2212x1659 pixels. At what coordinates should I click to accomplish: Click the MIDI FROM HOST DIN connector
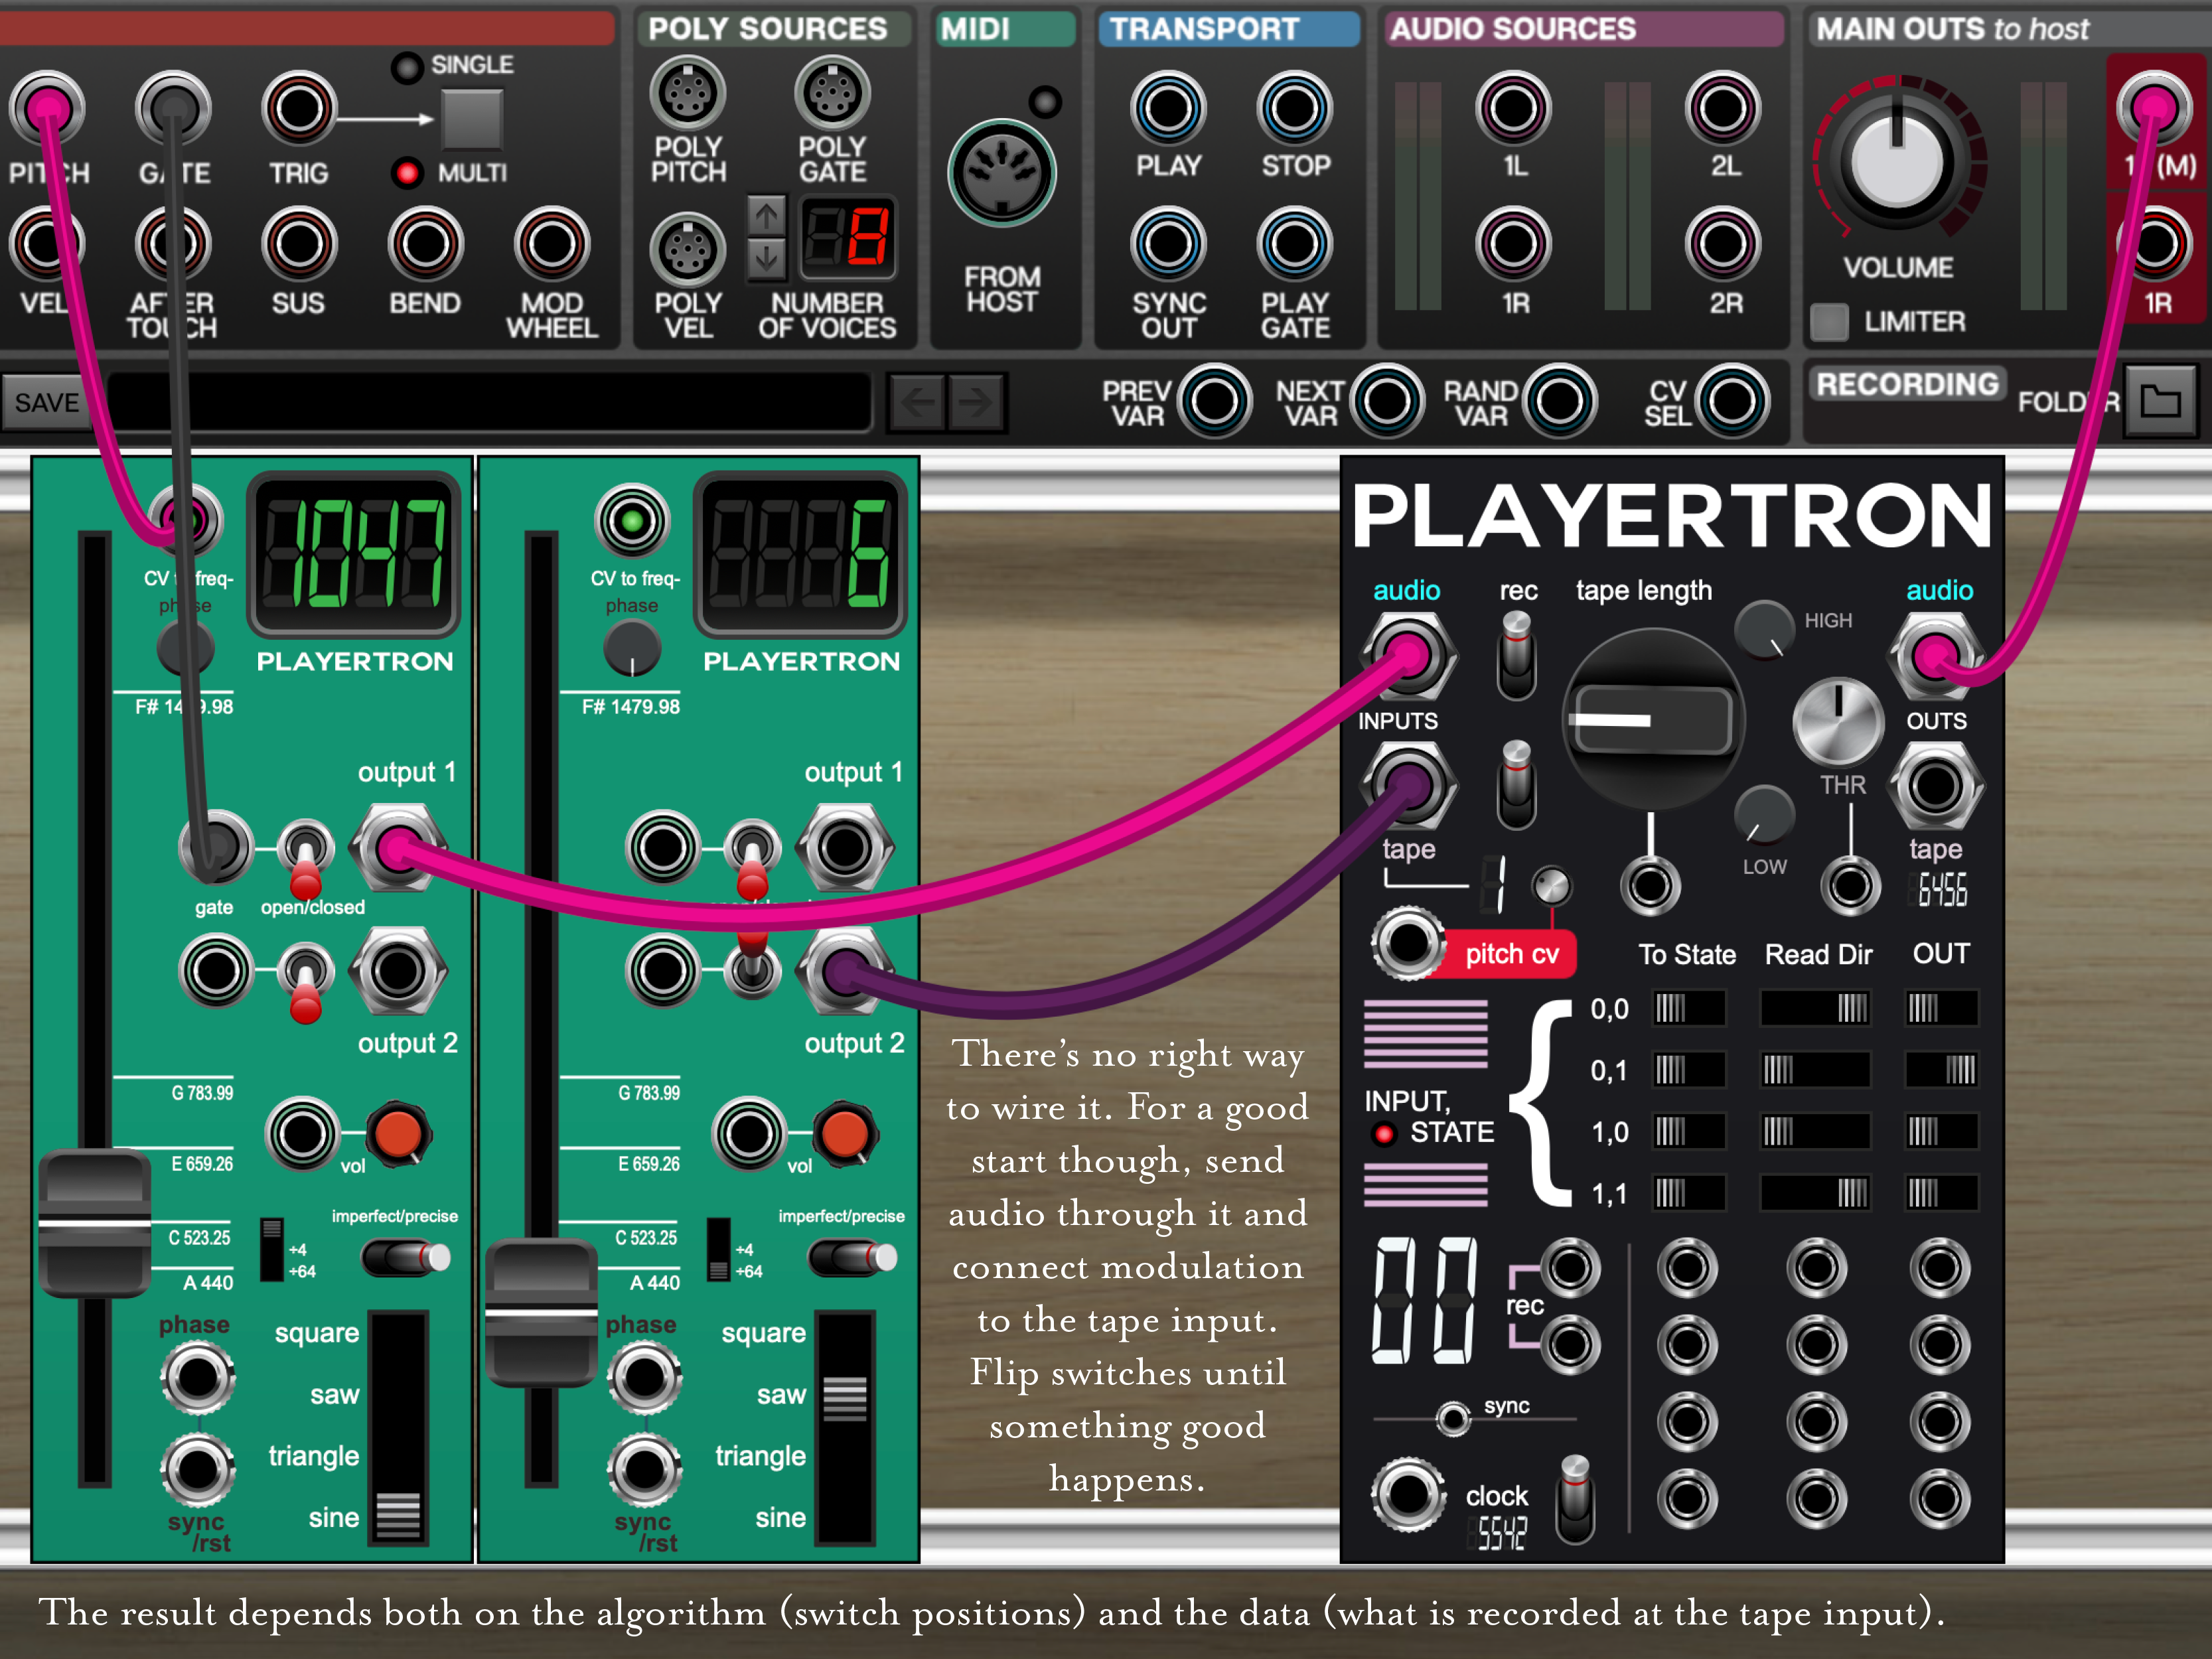1001,174
